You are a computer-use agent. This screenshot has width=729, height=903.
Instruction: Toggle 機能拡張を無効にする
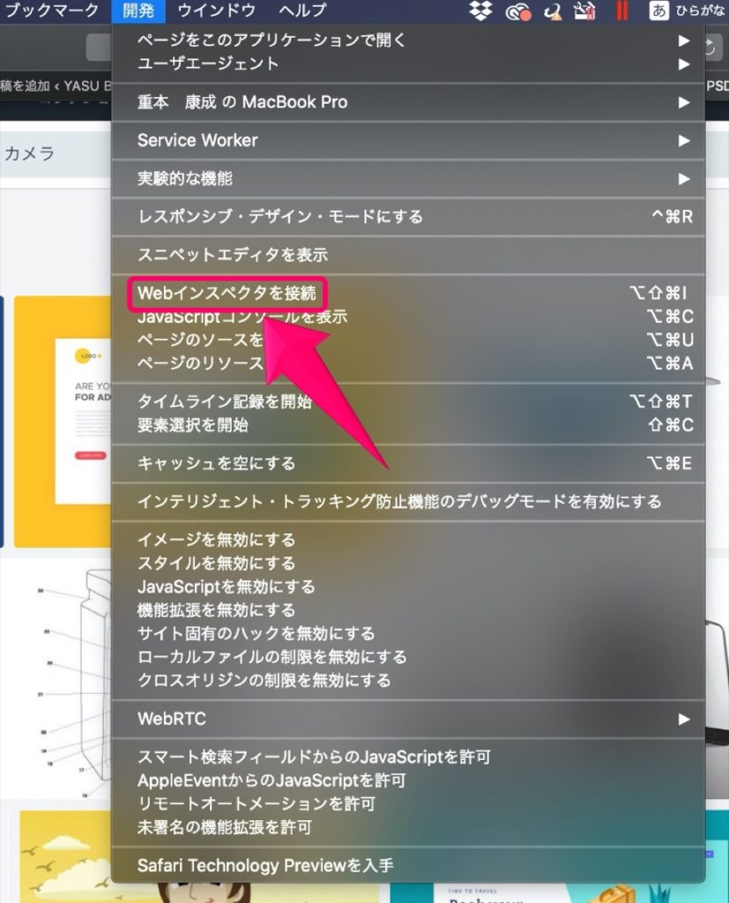click(x=408, y=610)
